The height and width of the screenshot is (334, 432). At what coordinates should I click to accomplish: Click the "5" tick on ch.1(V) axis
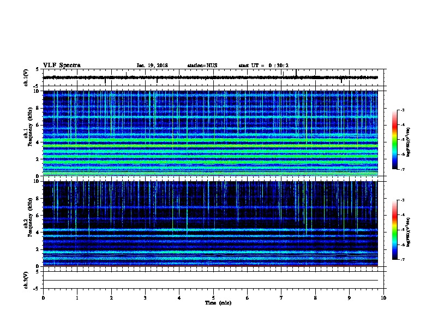pyautogui.click(x=37, y=69)
